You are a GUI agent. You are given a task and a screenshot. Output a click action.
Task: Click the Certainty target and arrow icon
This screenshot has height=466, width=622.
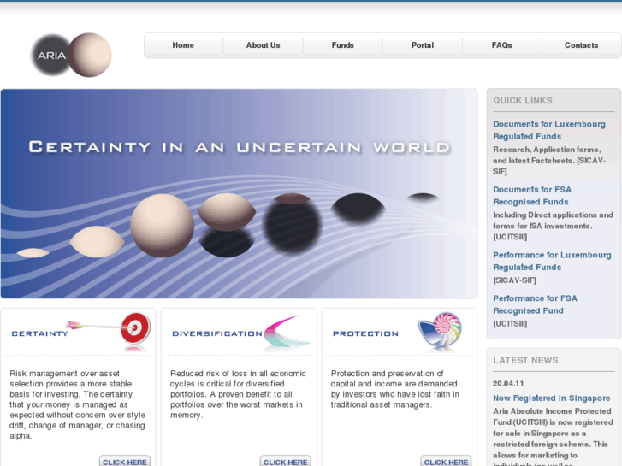[x=109, y=331]
